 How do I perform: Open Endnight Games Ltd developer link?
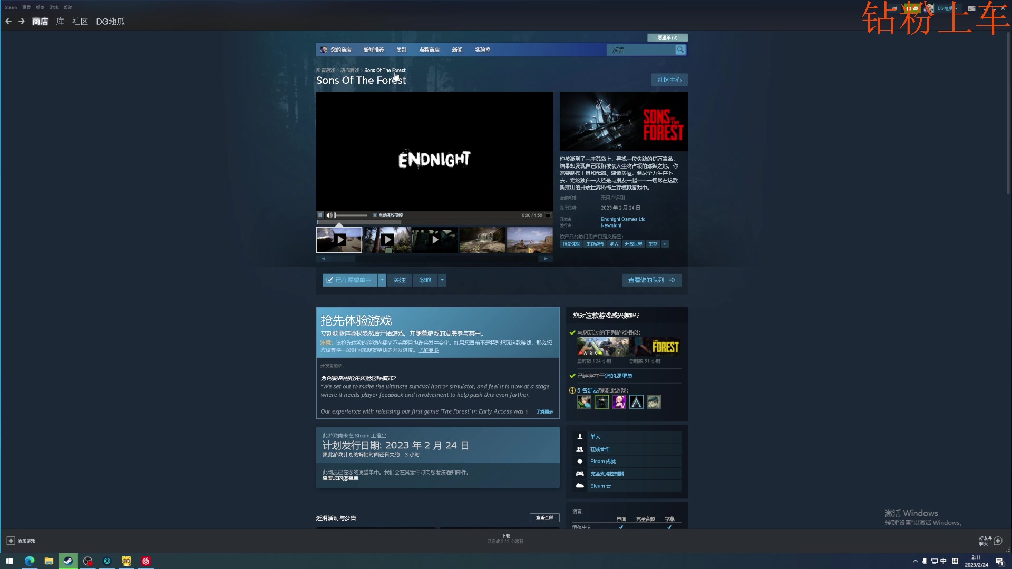click(x=623, y=220)
